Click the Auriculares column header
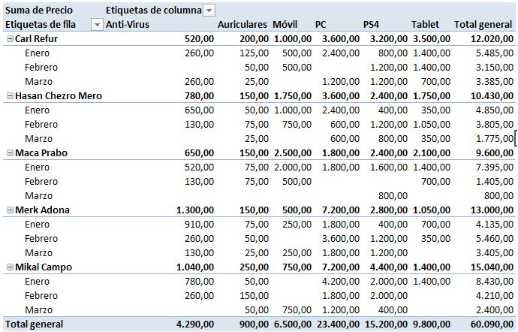Viewport: 518px width, 332px height. [x=242, y=25]
